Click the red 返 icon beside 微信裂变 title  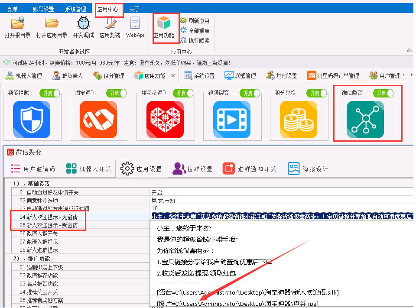[x=10, y=152]
